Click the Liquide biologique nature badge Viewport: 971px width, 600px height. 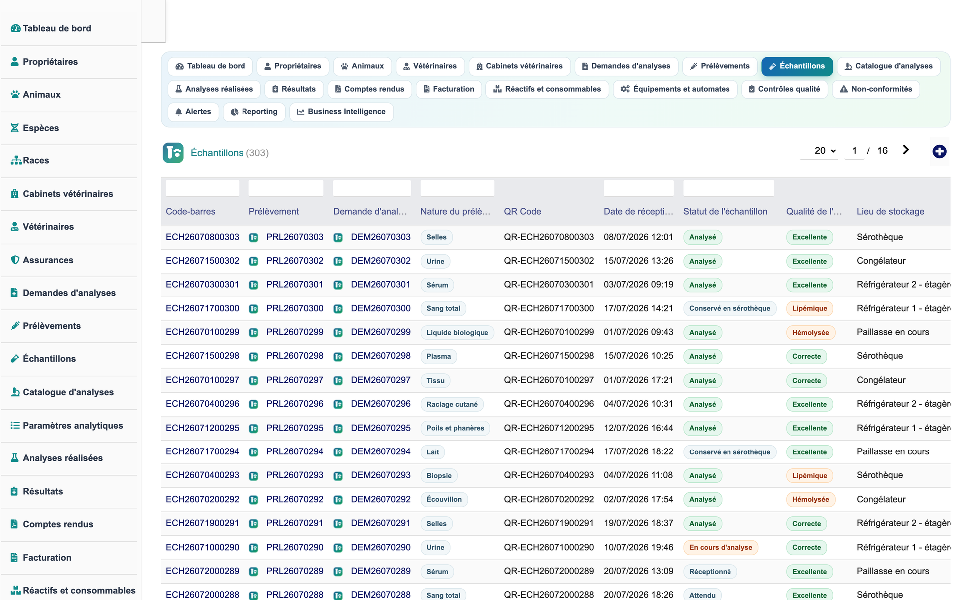pyautogui.click(x=457, y=333)
